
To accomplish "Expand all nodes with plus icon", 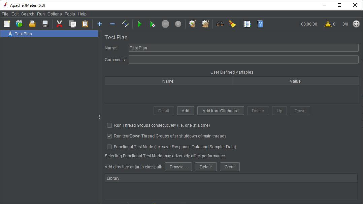I will (x=100, y=24).
